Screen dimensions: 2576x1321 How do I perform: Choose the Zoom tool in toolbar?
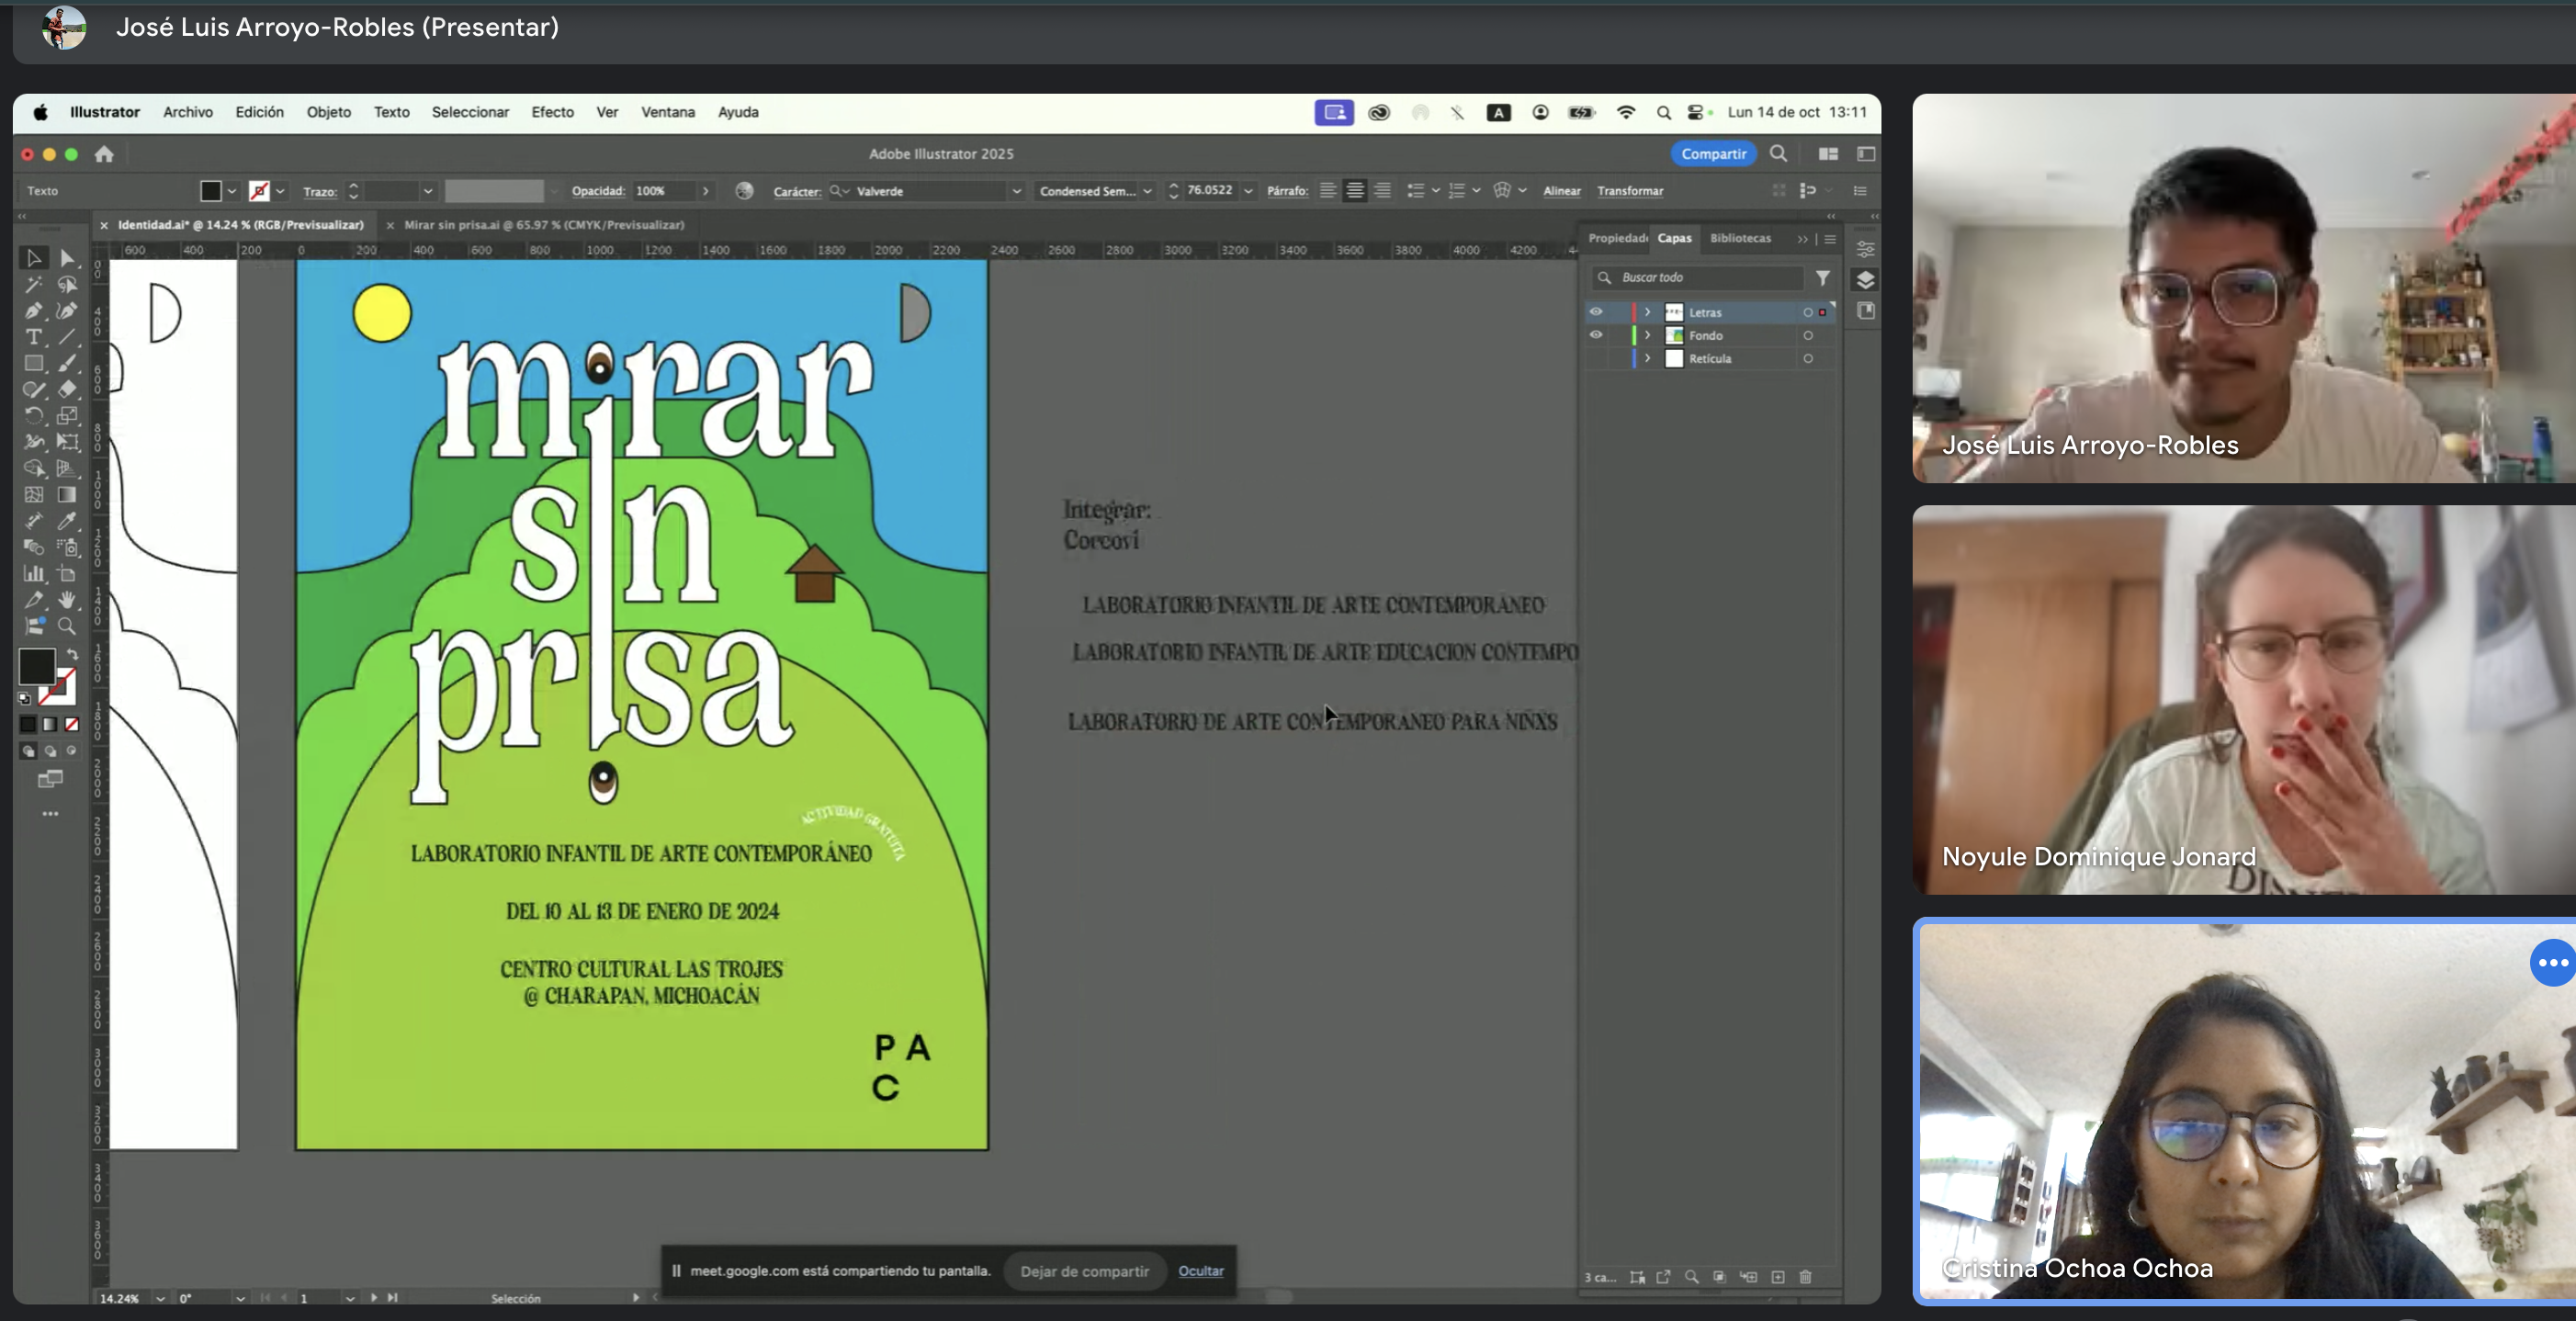click(x=67, y=626)
